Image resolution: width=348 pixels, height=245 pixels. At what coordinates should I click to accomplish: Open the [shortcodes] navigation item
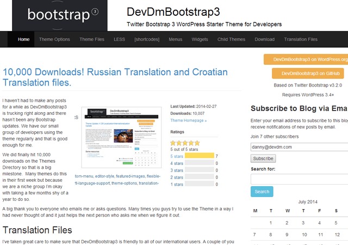[x=147, y=39]
